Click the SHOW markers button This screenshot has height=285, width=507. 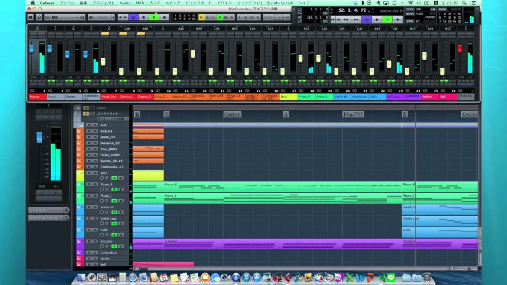tap(442, 9)
